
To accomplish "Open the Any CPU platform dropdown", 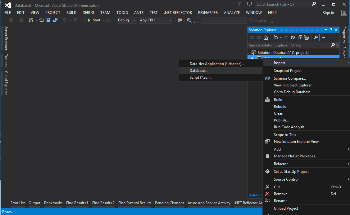I will coord(156,20).
